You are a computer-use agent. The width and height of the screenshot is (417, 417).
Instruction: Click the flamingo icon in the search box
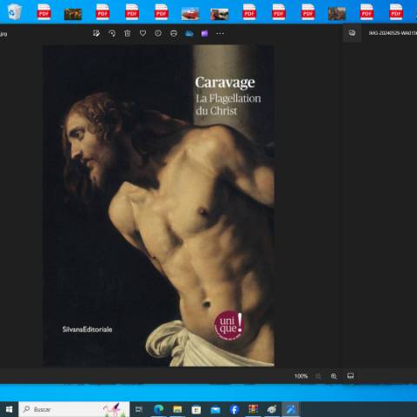tap(114, 409)
